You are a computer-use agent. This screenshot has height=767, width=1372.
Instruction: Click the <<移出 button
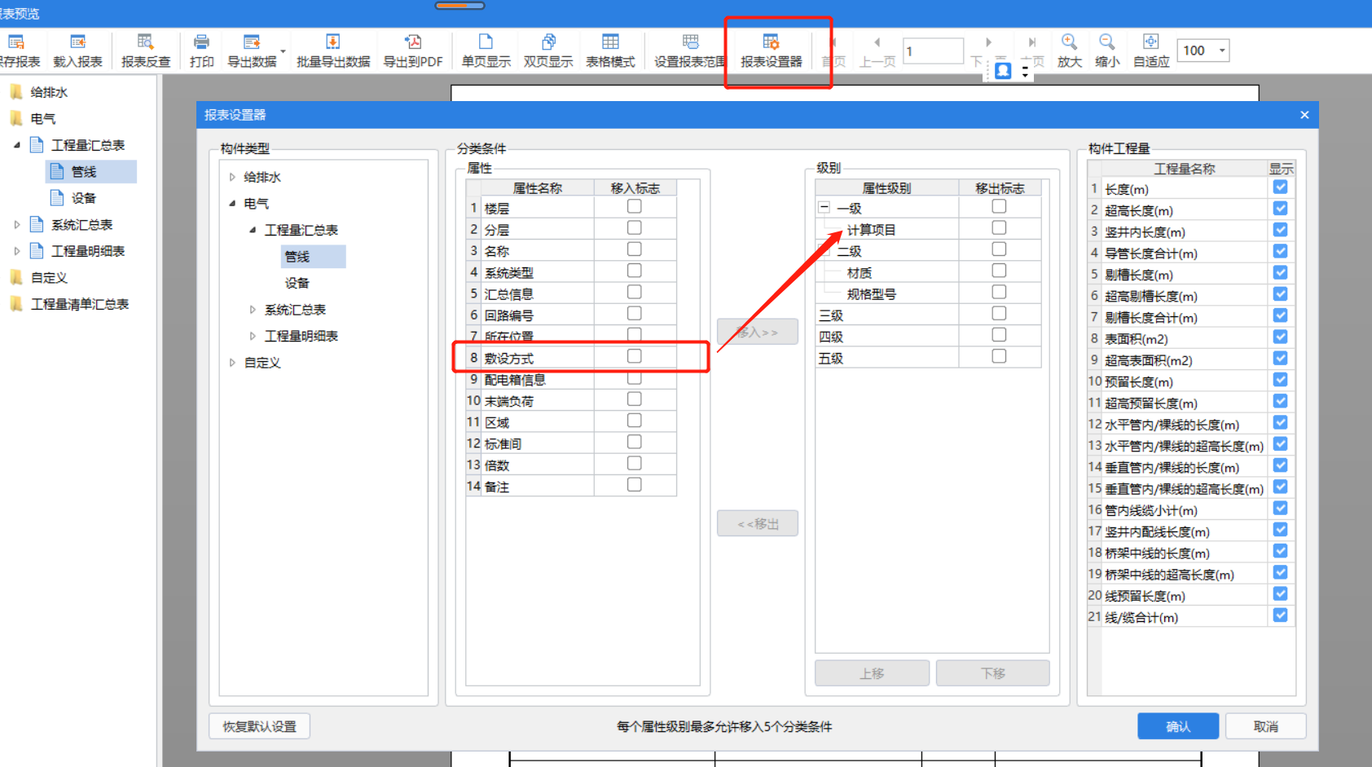[x=757, y=523]
